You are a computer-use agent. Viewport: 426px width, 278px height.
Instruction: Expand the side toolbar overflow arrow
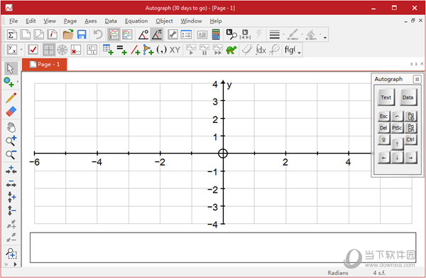[x=16, y=264]
